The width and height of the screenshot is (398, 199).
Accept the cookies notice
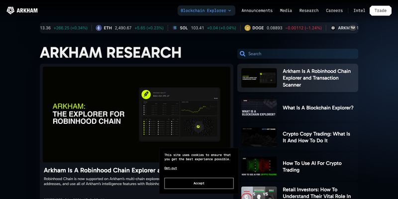tap(199, 183)
